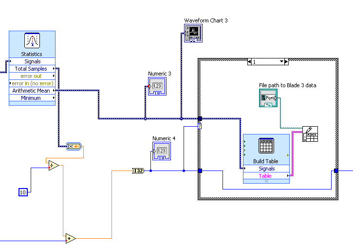Click the case selector question mark terminal
This screenshot has width=353, height=247.
click(200, 126)
